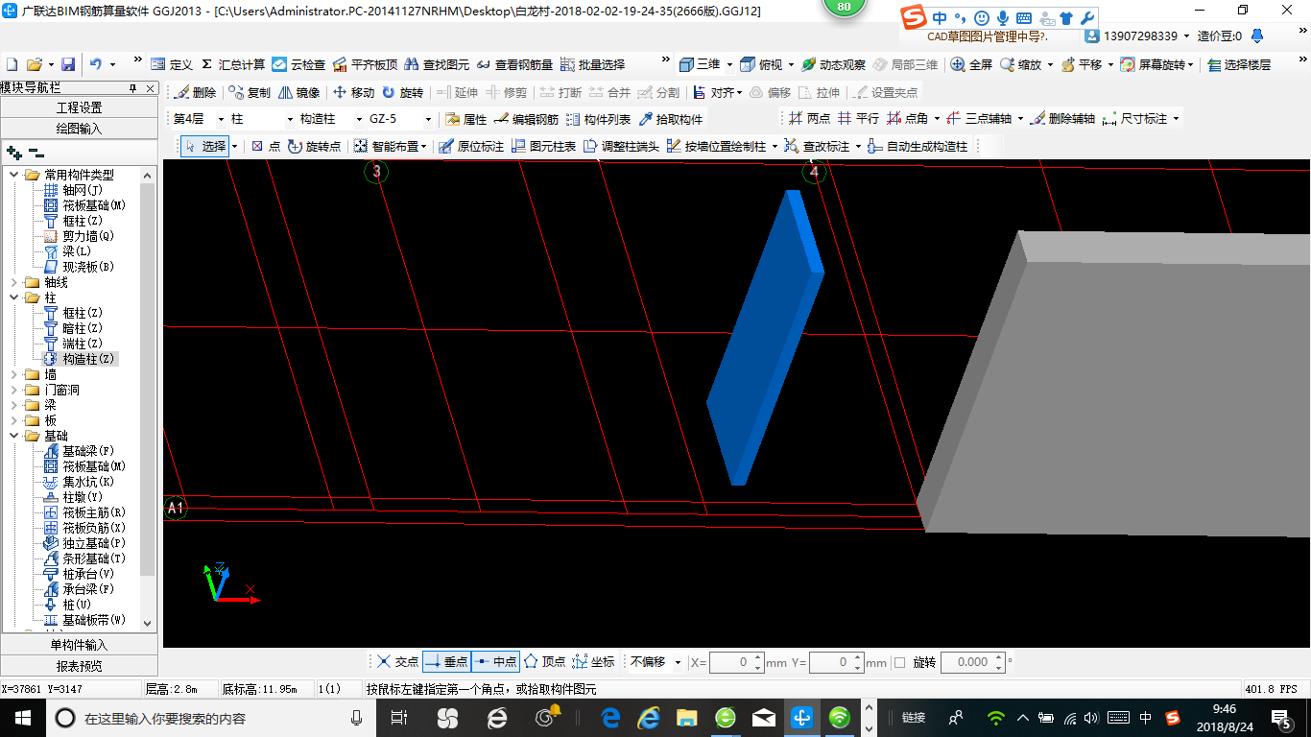Viewport: 1311px width, 737px height.
Task: Open the 单构件输入 module tab
Action: click(x=79, y=645)
